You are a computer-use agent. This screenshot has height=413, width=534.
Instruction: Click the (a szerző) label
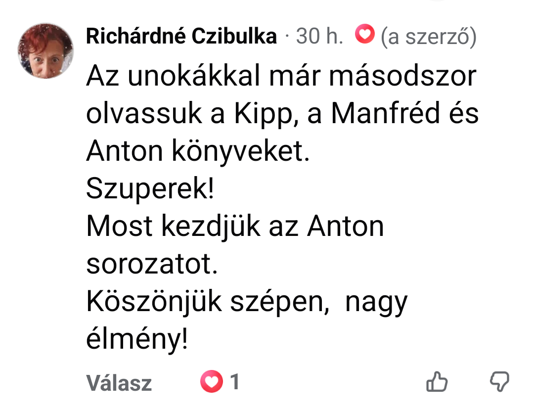[x=428, y=37]
